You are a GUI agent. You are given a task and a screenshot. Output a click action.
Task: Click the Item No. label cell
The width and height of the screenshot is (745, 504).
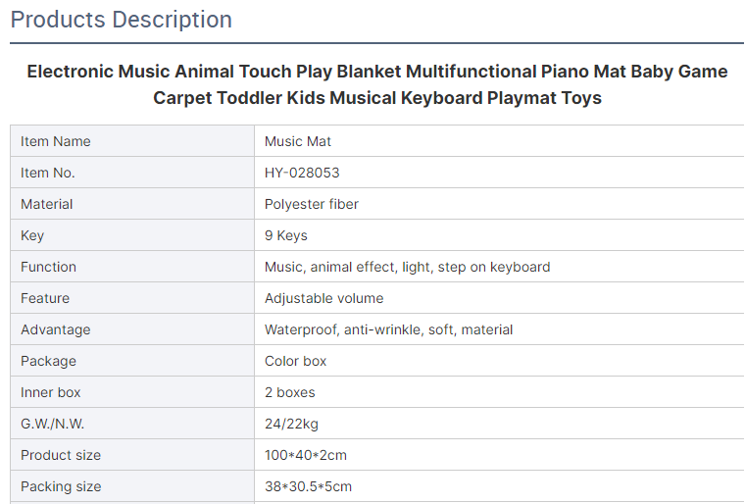pyautogui.click(x=132, y=173)
